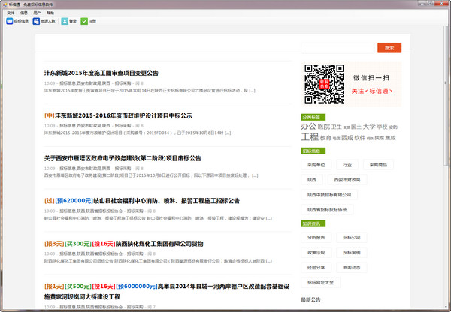
Task: Open the 分析报告 knowledge tag
Action: (316, 237)
